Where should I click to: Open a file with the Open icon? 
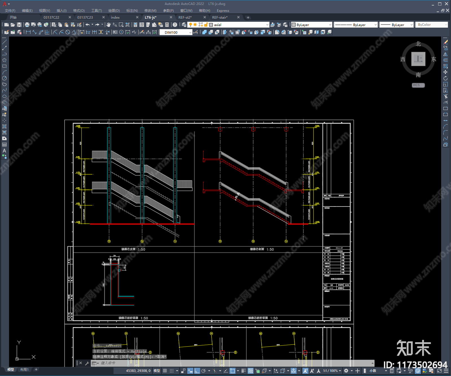pyautogui.click(x=13, y=25)
